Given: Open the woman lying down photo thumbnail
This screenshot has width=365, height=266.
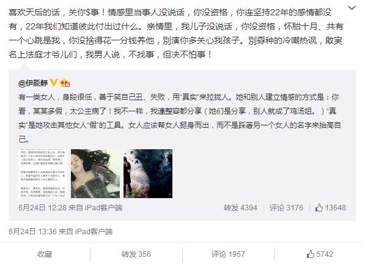Looking at the screenshot, I should [95, 174].
